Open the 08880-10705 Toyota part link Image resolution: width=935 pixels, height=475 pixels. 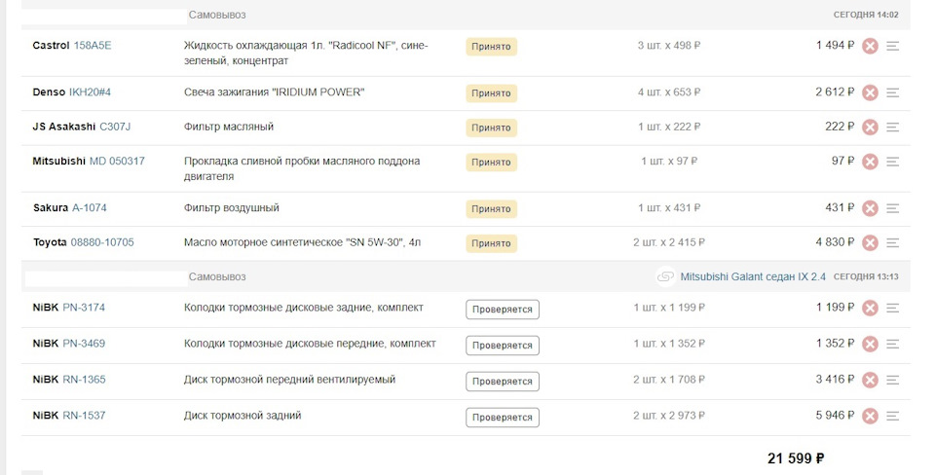102,242
